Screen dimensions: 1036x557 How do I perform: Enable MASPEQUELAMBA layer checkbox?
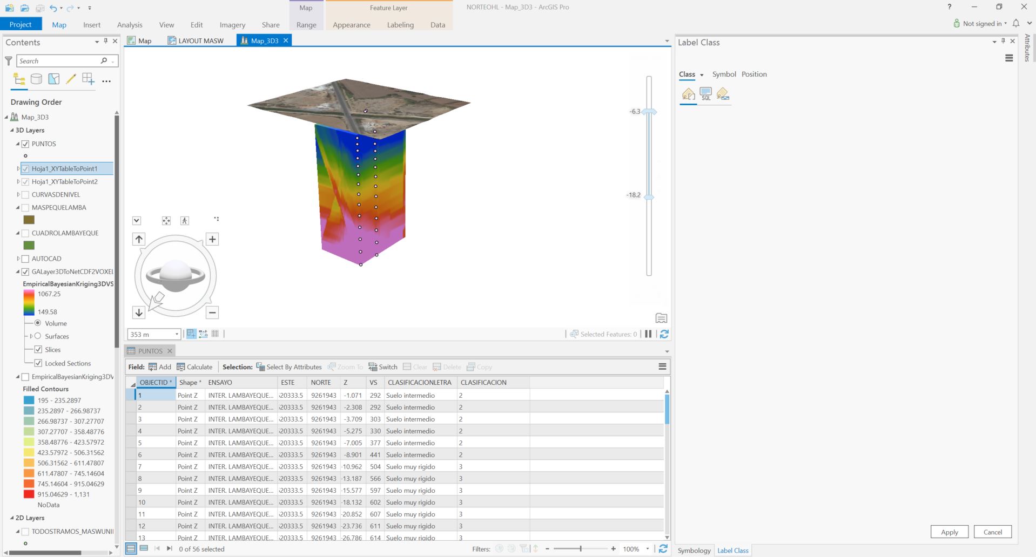(25, 208)
